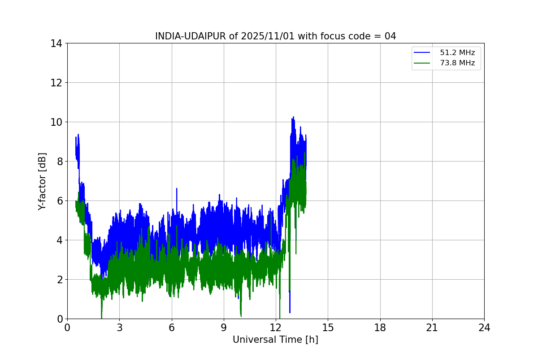Viewport: 538px width, 358px height.
Task: Click the blue line sample in the legend
Action: (x=422, y=53)
